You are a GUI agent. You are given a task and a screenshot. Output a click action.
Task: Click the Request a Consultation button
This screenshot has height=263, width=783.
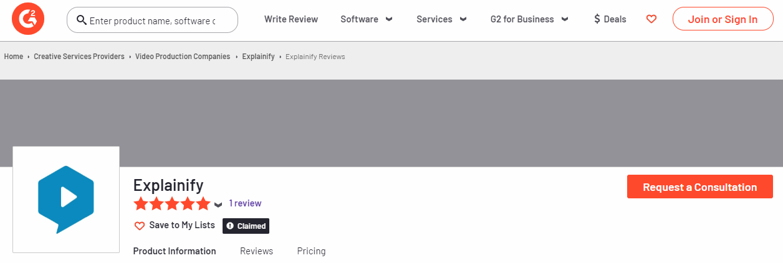pos(699,187)
